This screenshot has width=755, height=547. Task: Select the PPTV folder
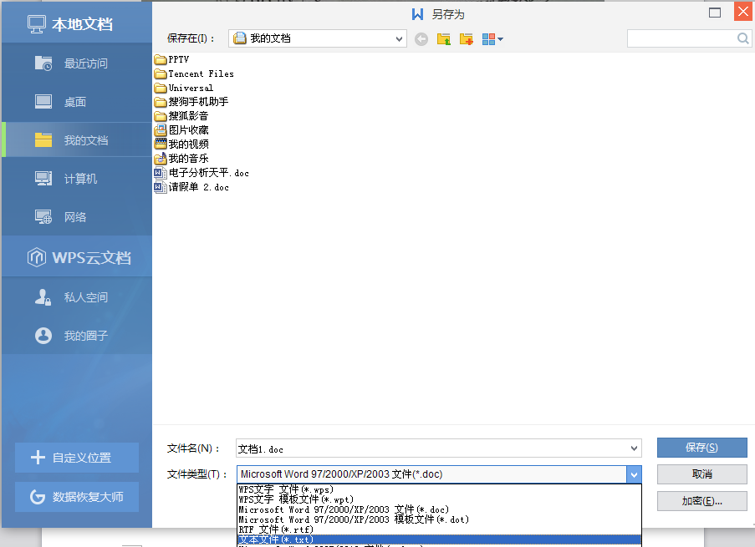pyautogui.click(x=172, y=59)
